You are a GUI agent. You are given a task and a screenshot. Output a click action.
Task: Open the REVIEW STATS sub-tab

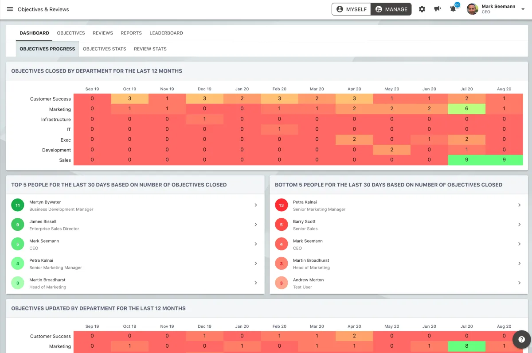(x=150, y=49)
